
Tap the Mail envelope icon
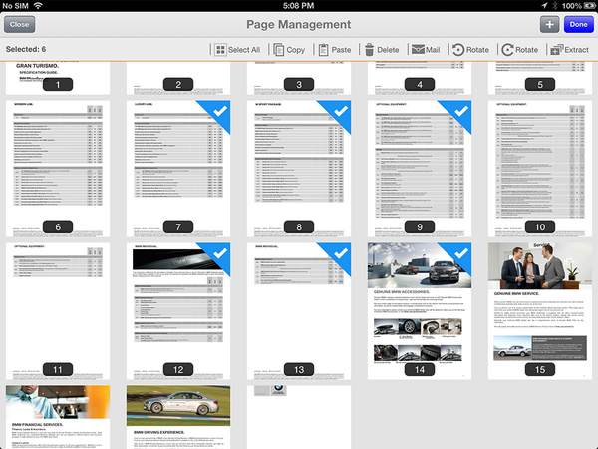[x=418, y=50]
